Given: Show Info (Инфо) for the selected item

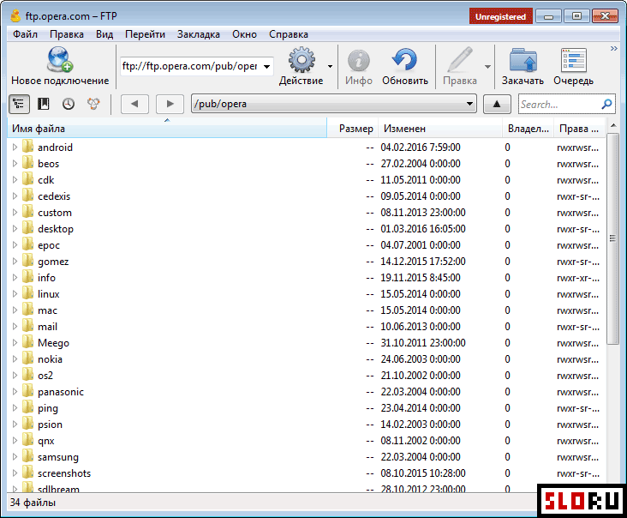Looking at the screenshot, I should point(359,67).
